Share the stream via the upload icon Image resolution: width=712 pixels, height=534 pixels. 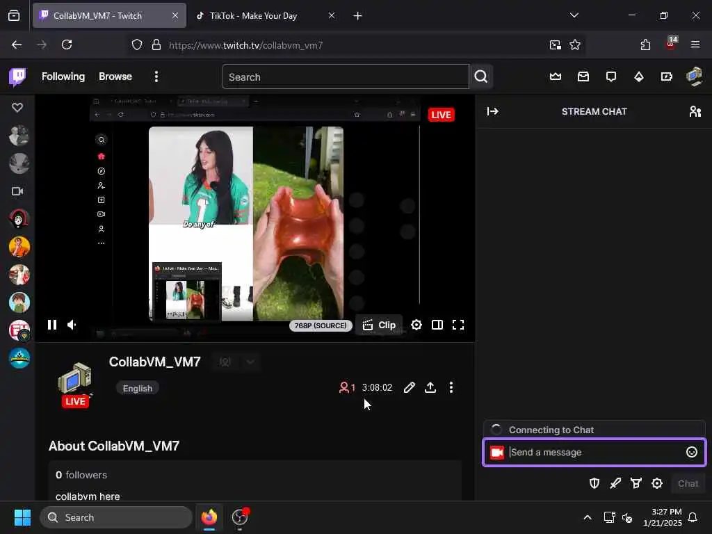(430, 387)
